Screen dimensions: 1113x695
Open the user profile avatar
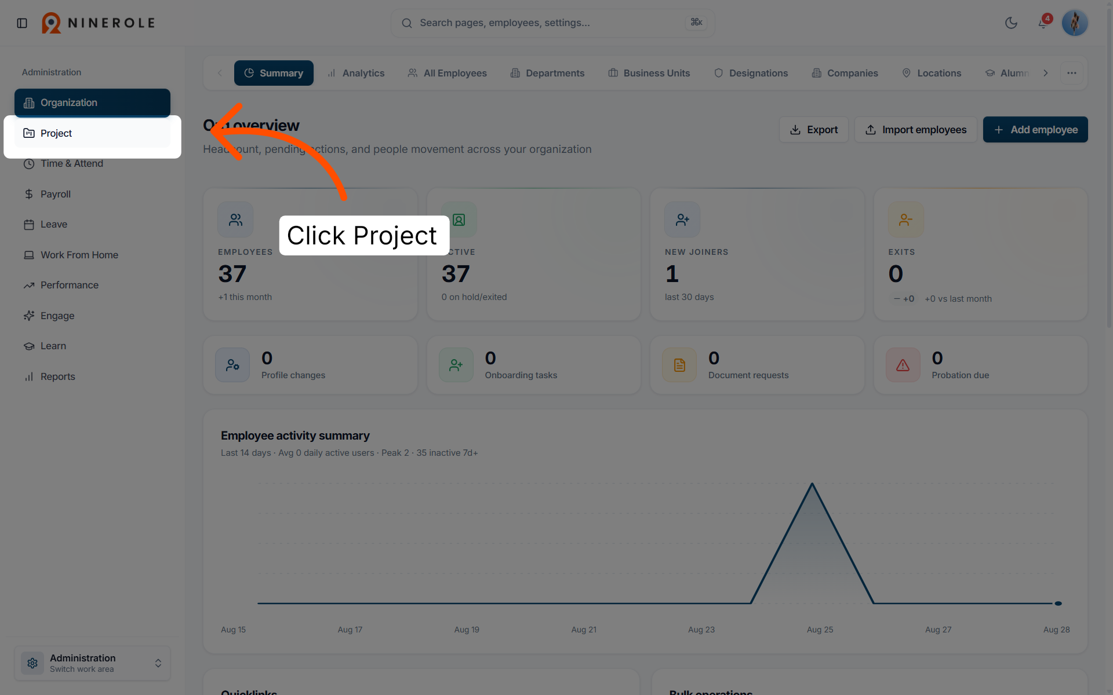click(x=1074, y=23)
